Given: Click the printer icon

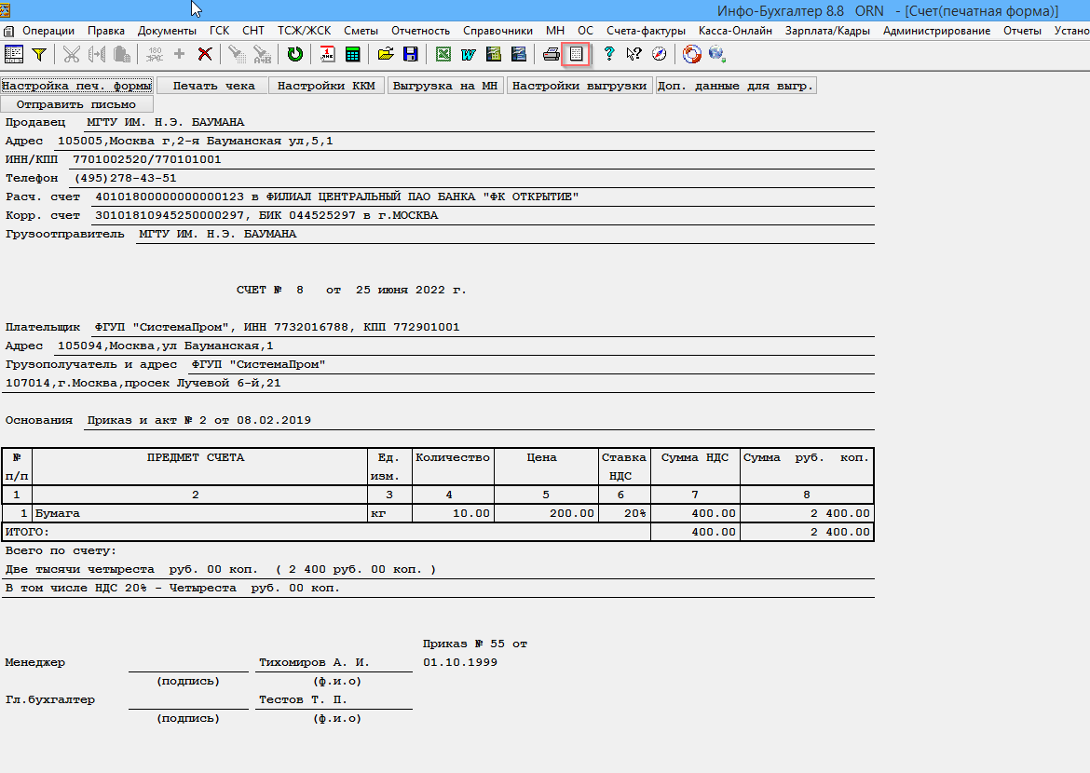Looking at the screenshot, I should [x=552, y=54].
